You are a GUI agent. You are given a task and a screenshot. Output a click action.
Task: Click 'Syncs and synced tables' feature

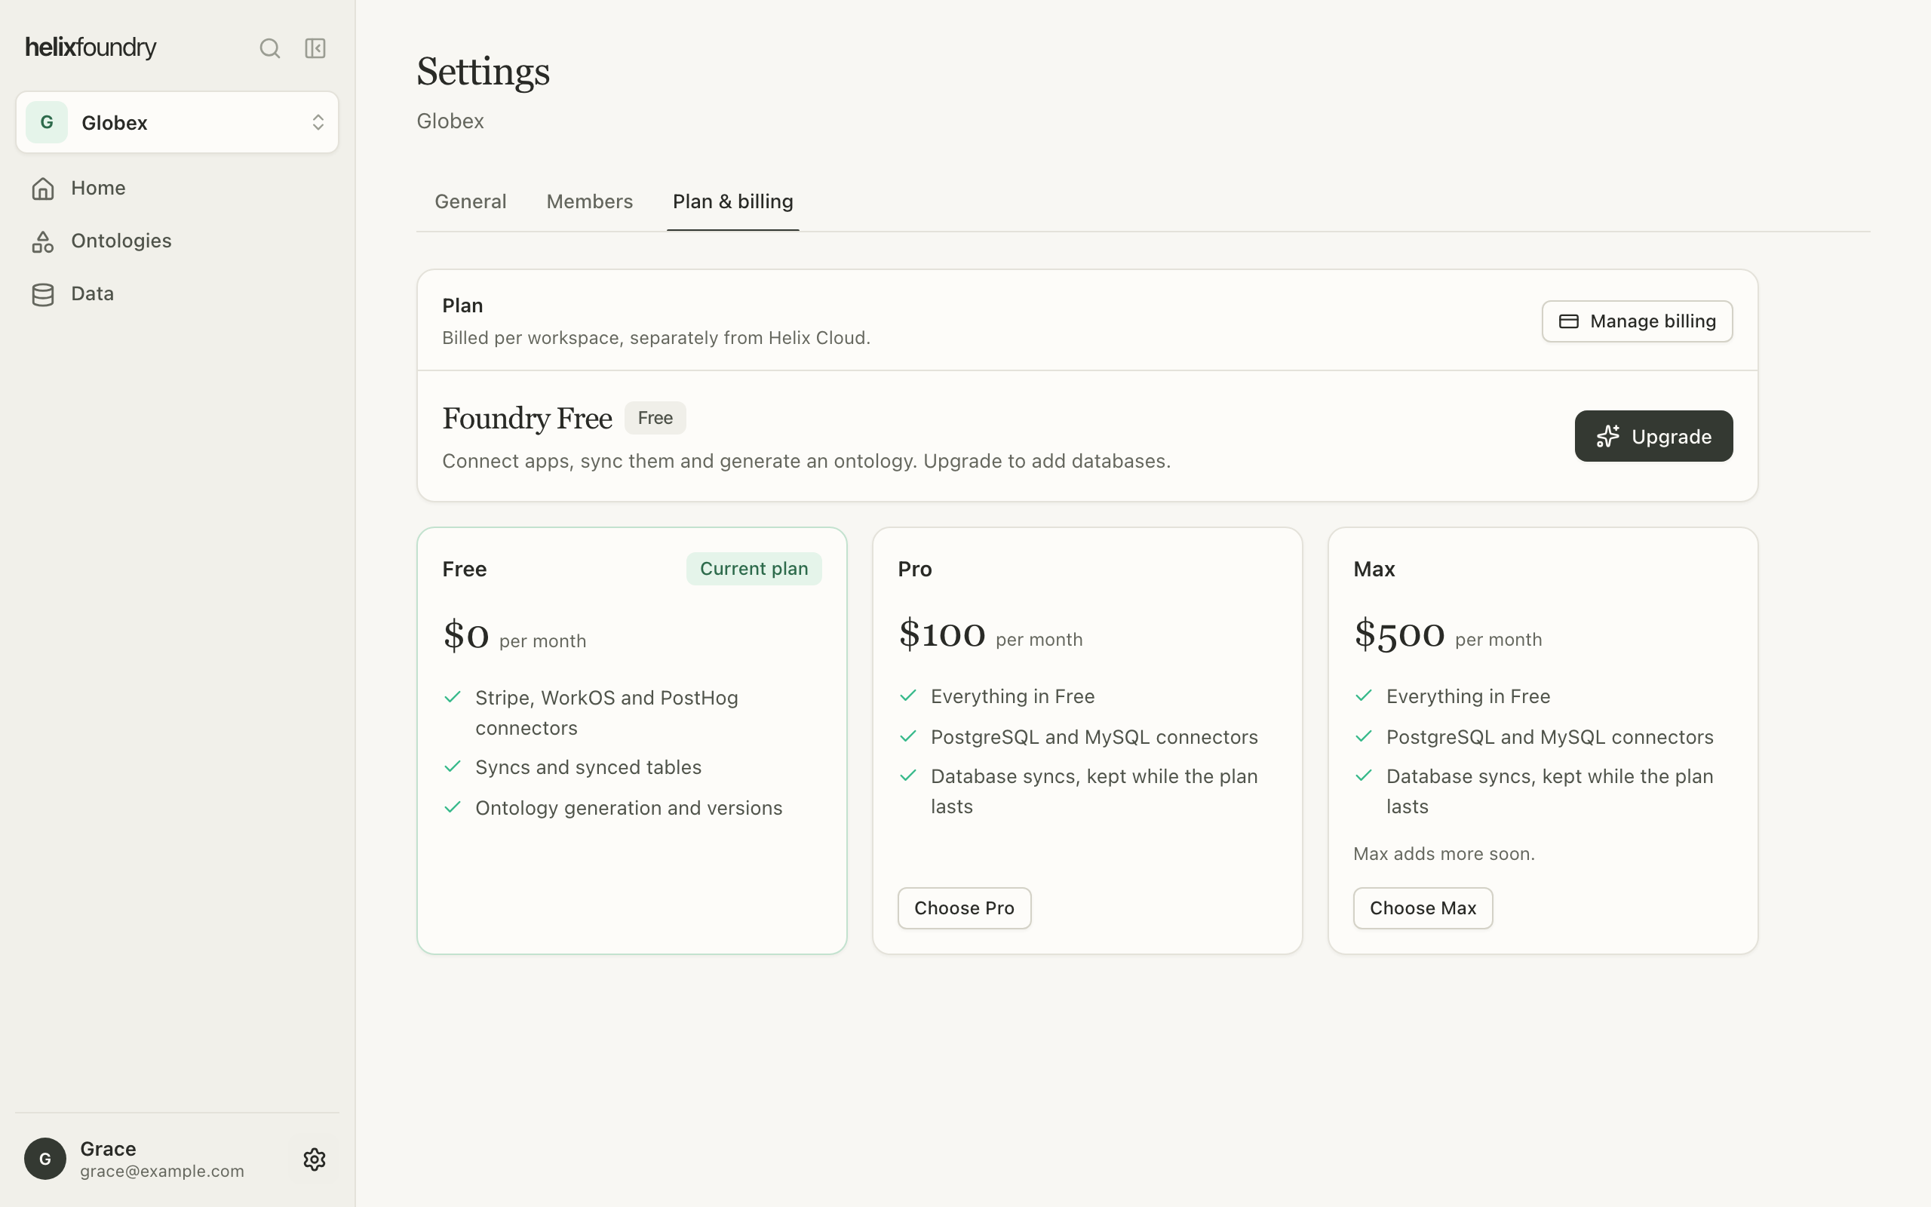pos(588,767)
